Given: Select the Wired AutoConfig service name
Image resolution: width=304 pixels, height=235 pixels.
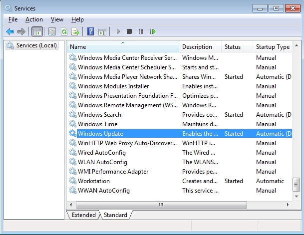Looking at the screenshot, I should pyautogui.click(x=102, y=153).
